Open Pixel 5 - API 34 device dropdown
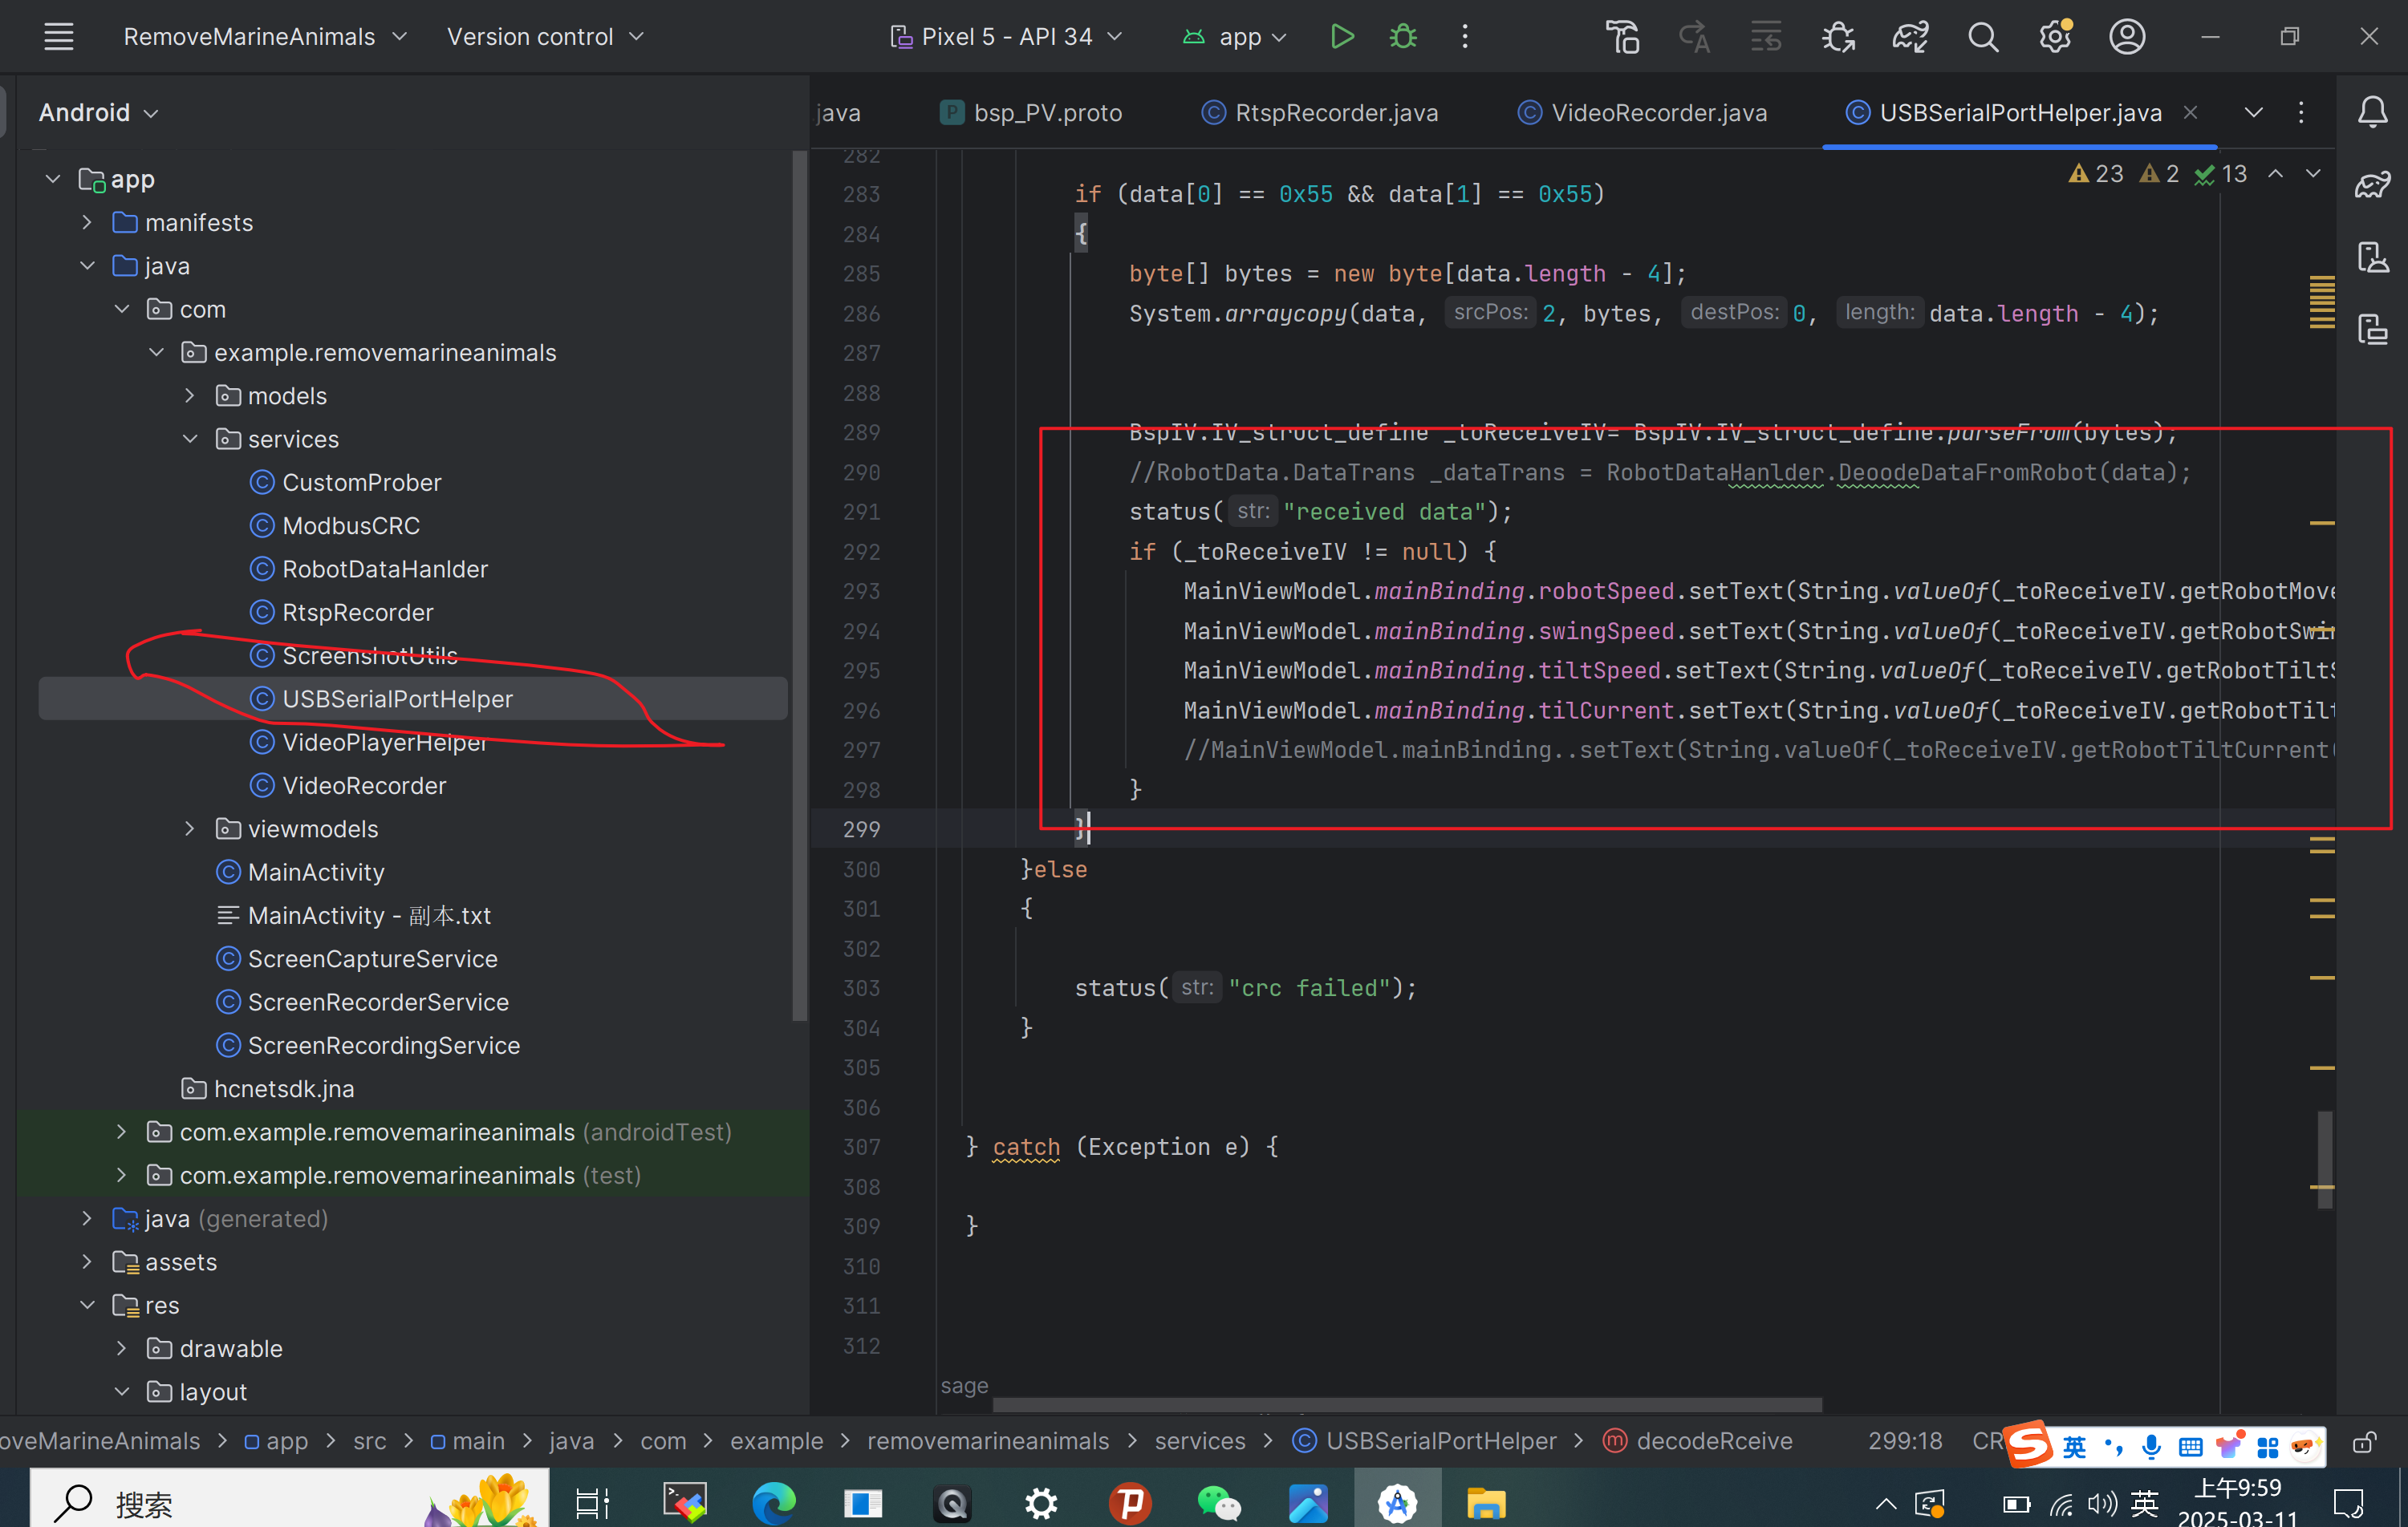This screenshot has width=2408, height=1527. (x=1006, y=37)
